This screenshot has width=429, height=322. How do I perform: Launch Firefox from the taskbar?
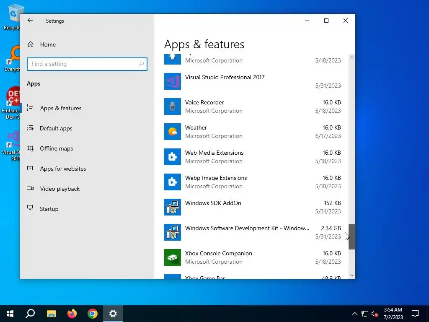pyautogui.click(x=72, y=314)
